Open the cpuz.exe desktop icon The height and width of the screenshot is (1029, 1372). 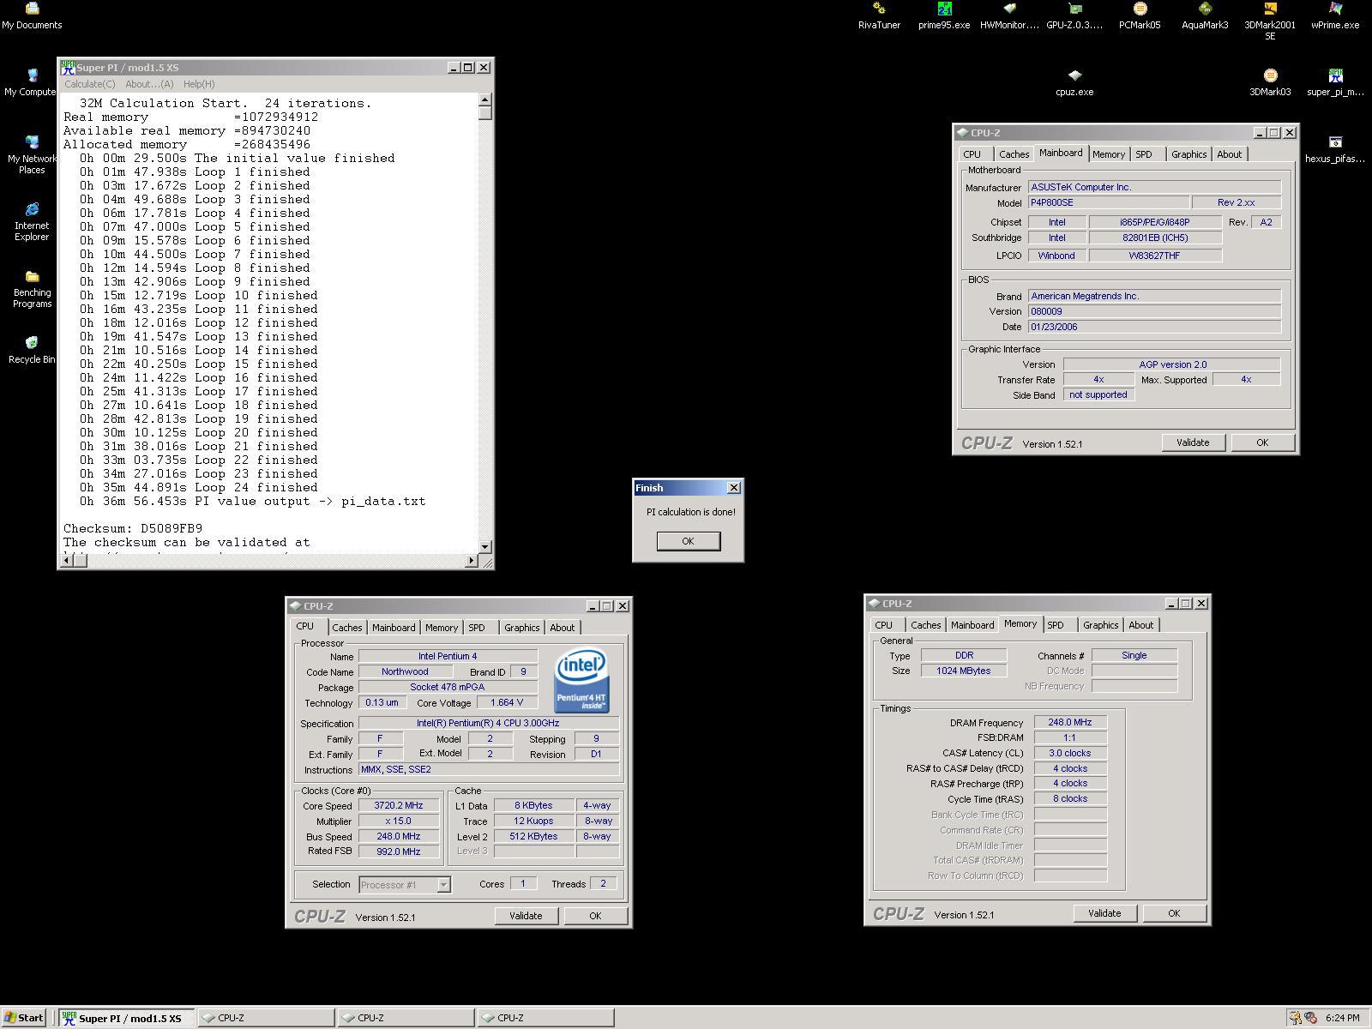(x=1074, y=82)
